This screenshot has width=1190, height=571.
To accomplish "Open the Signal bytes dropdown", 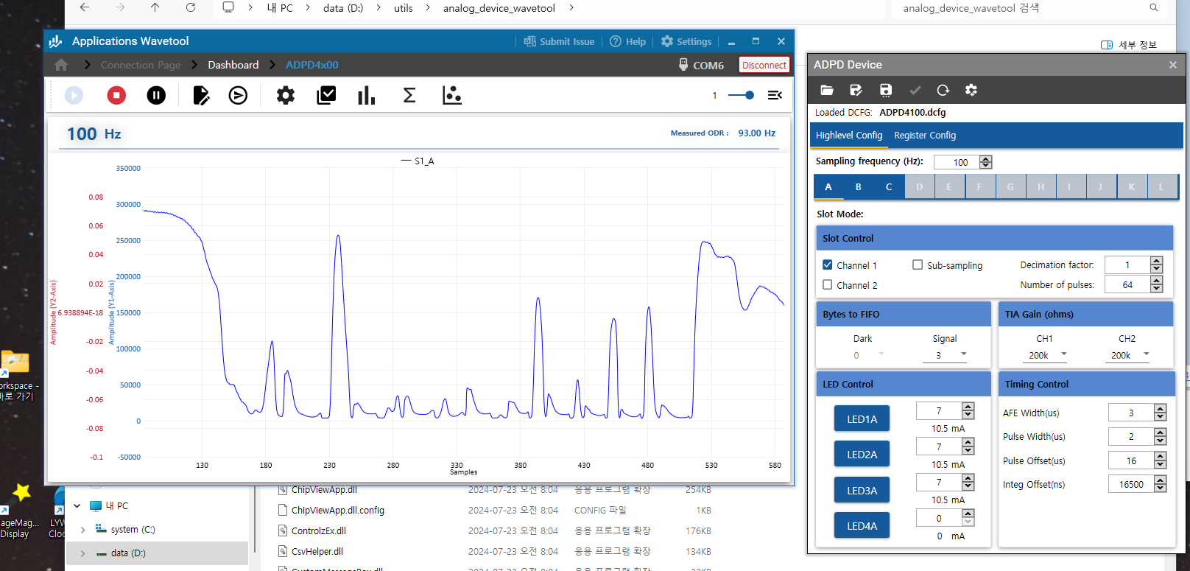I will click(x=946, y=355).
